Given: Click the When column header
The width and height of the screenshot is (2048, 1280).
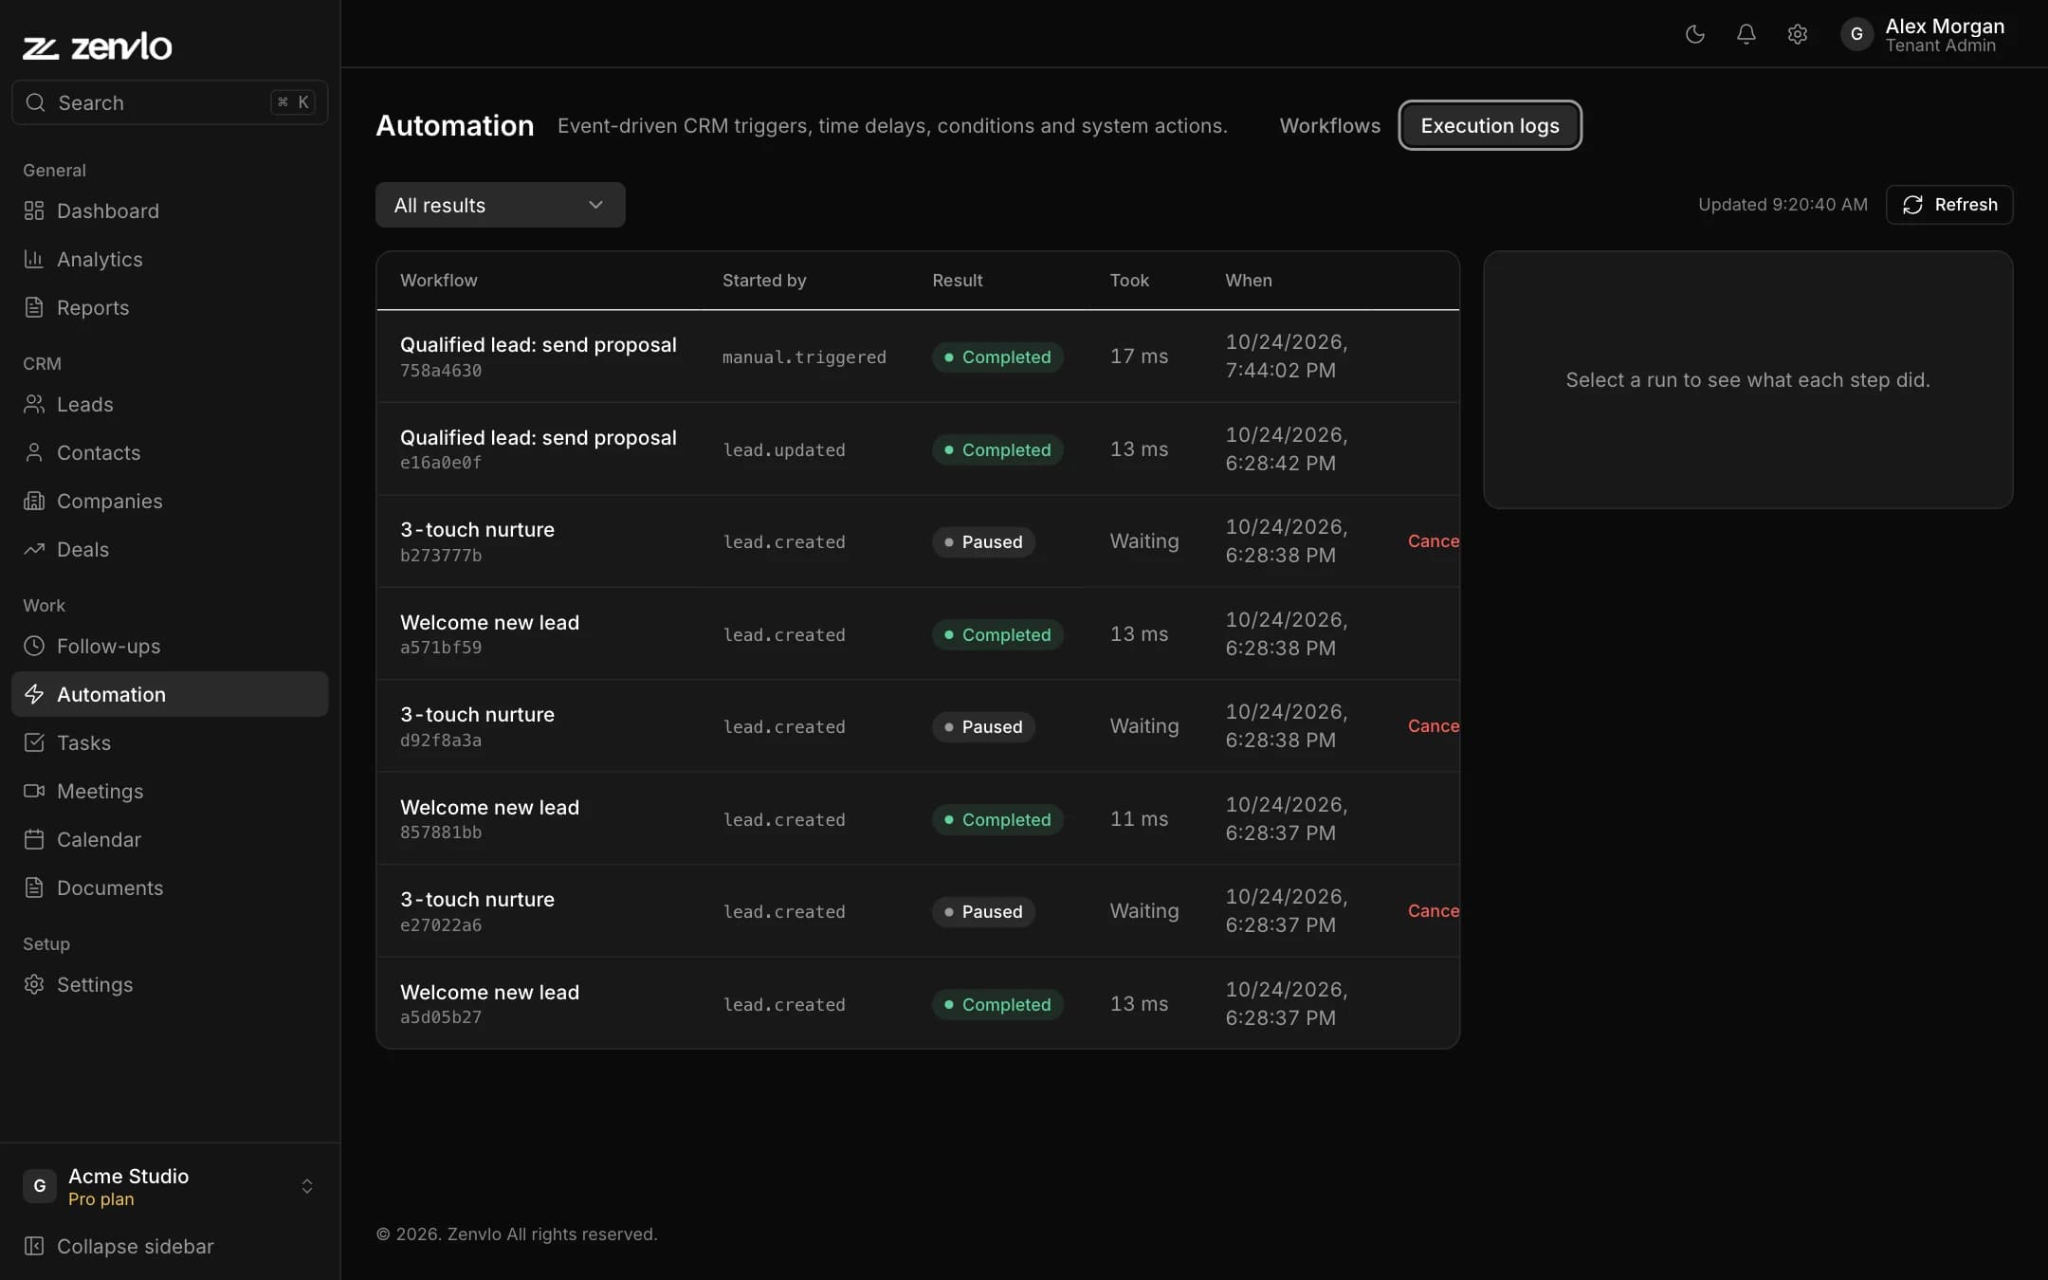Looking at the screenshot, I should point(1249,281).
